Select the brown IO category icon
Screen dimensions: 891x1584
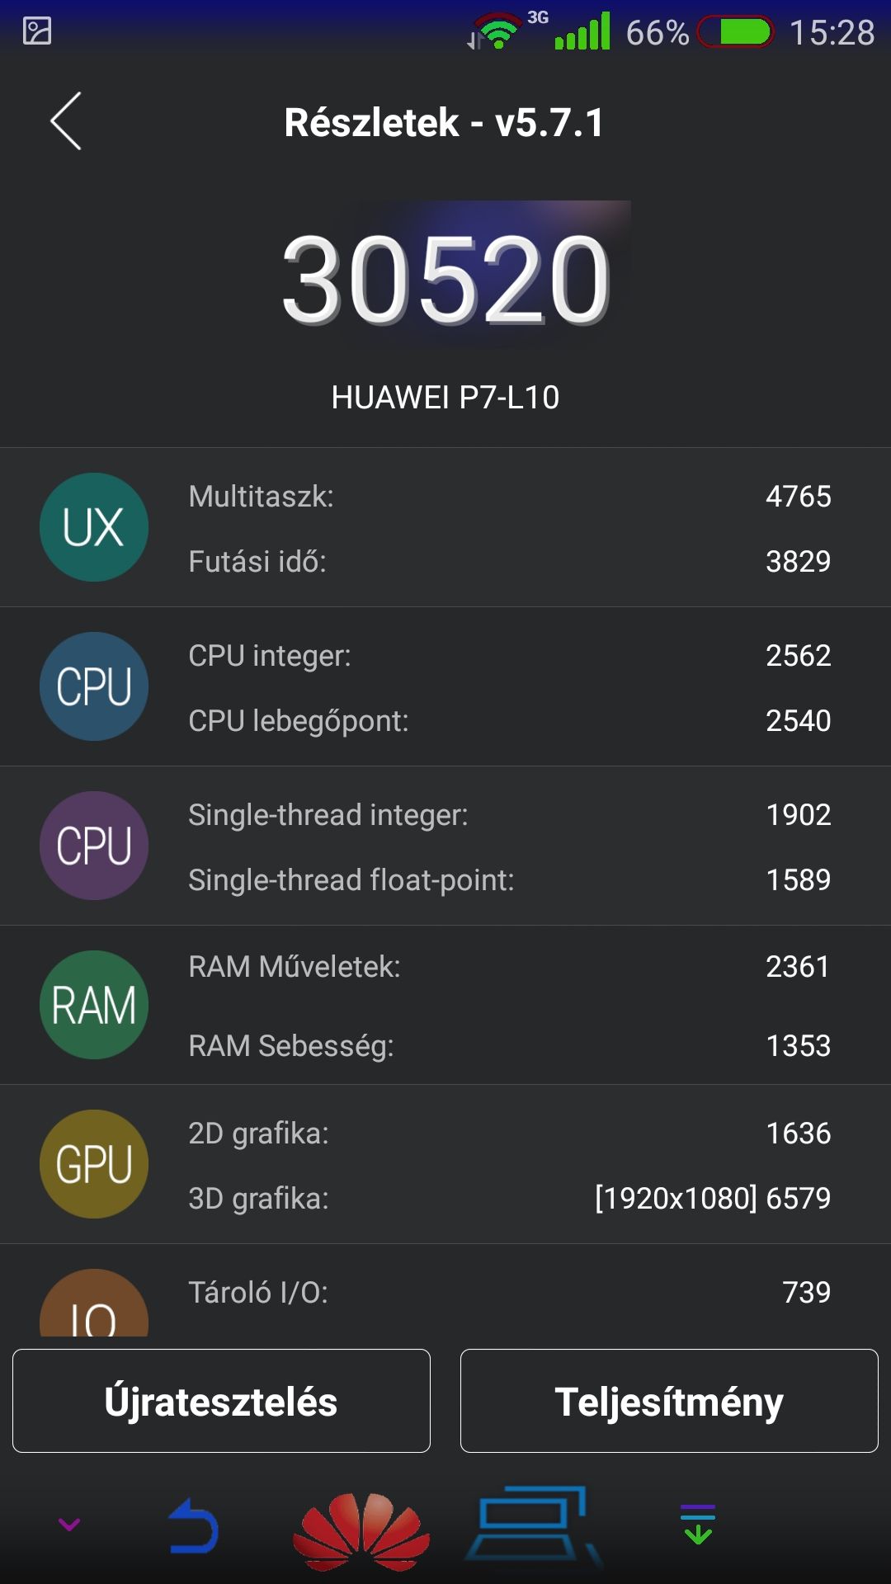click(x=94, y=1303)
